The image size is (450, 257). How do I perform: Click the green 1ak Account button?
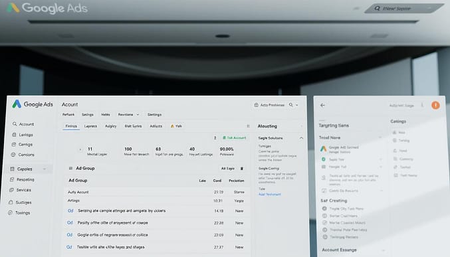[x=235, y=138]
